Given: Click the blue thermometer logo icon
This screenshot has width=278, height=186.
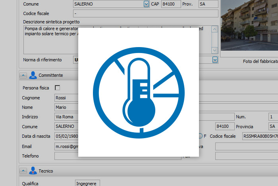Looking at the screenshot, I should point(138,92).
